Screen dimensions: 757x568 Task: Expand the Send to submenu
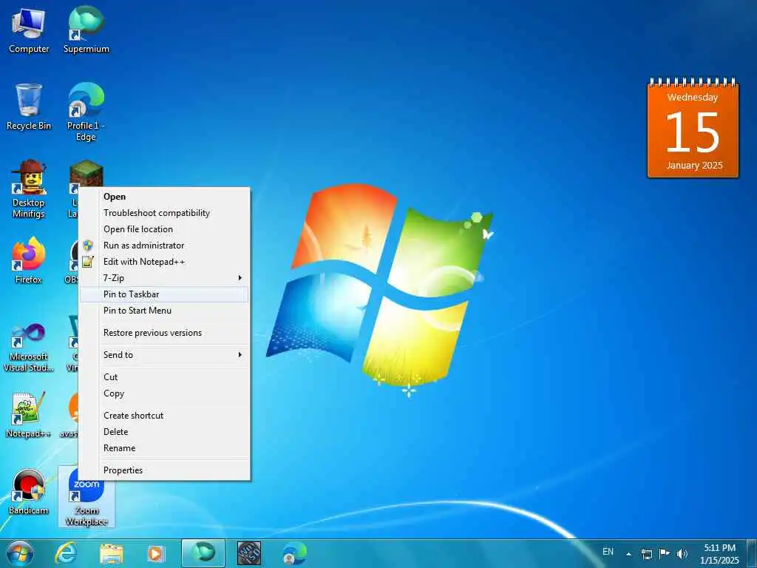tap(164, 355)
